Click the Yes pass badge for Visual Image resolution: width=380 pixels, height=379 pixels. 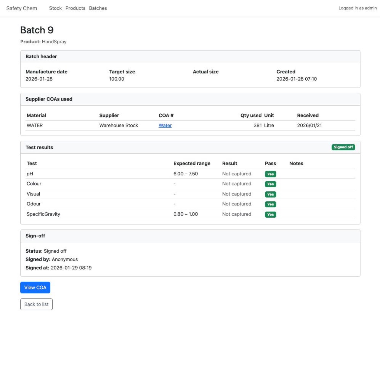point(270,194)
